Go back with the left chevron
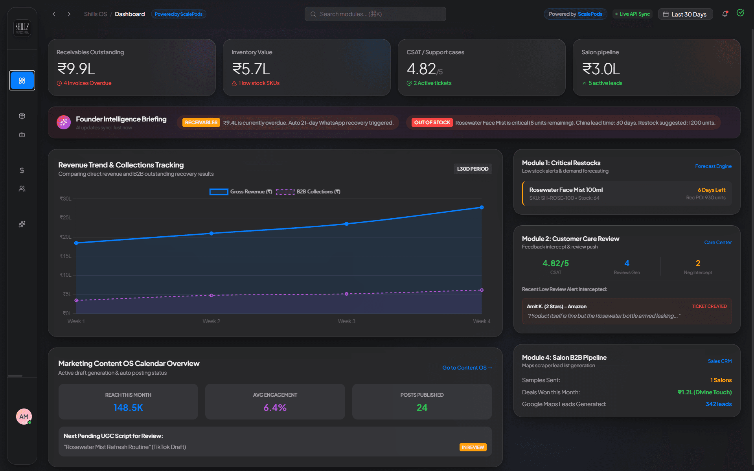The image size is (754, 471). pyautogui.click(x=54, y=14)
